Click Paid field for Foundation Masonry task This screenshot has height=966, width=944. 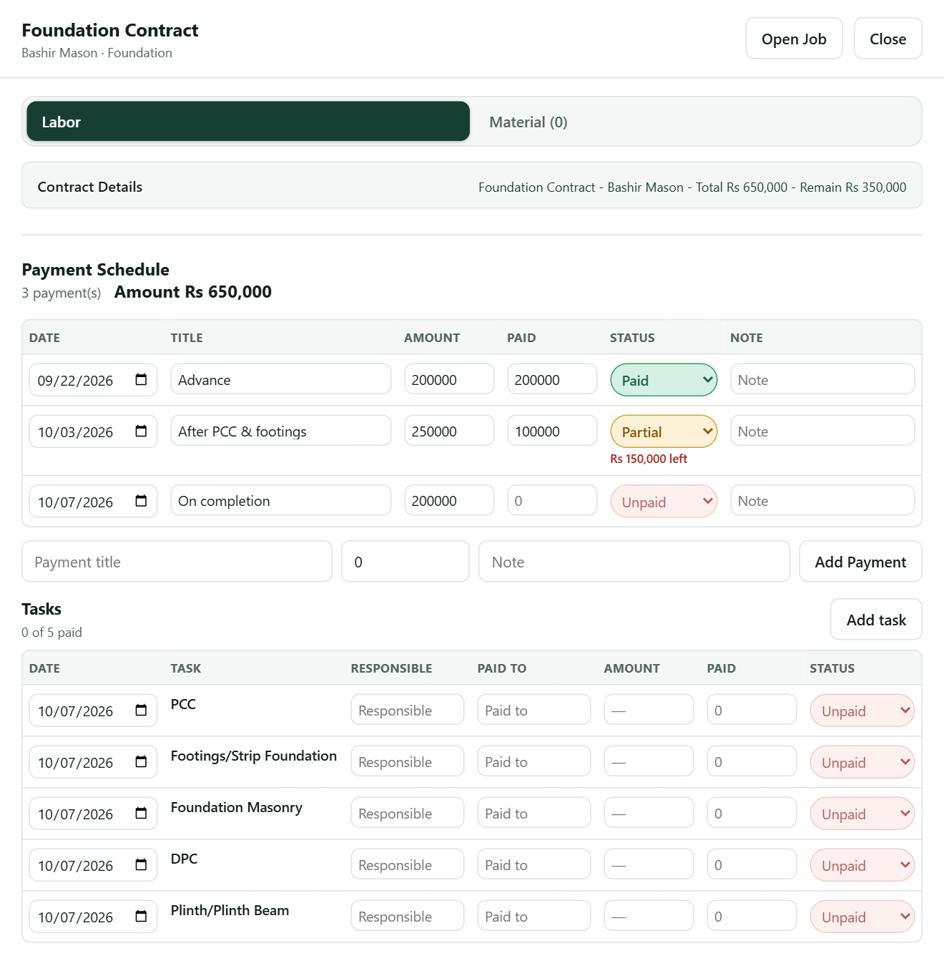coord(752,813)
